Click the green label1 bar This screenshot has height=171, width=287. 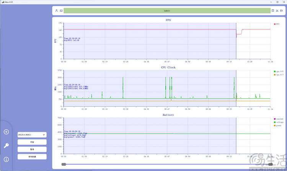click(x=167, y=11)
